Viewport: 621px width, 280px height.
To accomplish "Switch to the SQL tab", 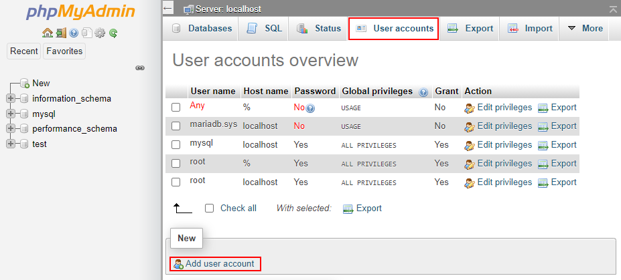I will [264, 29].
